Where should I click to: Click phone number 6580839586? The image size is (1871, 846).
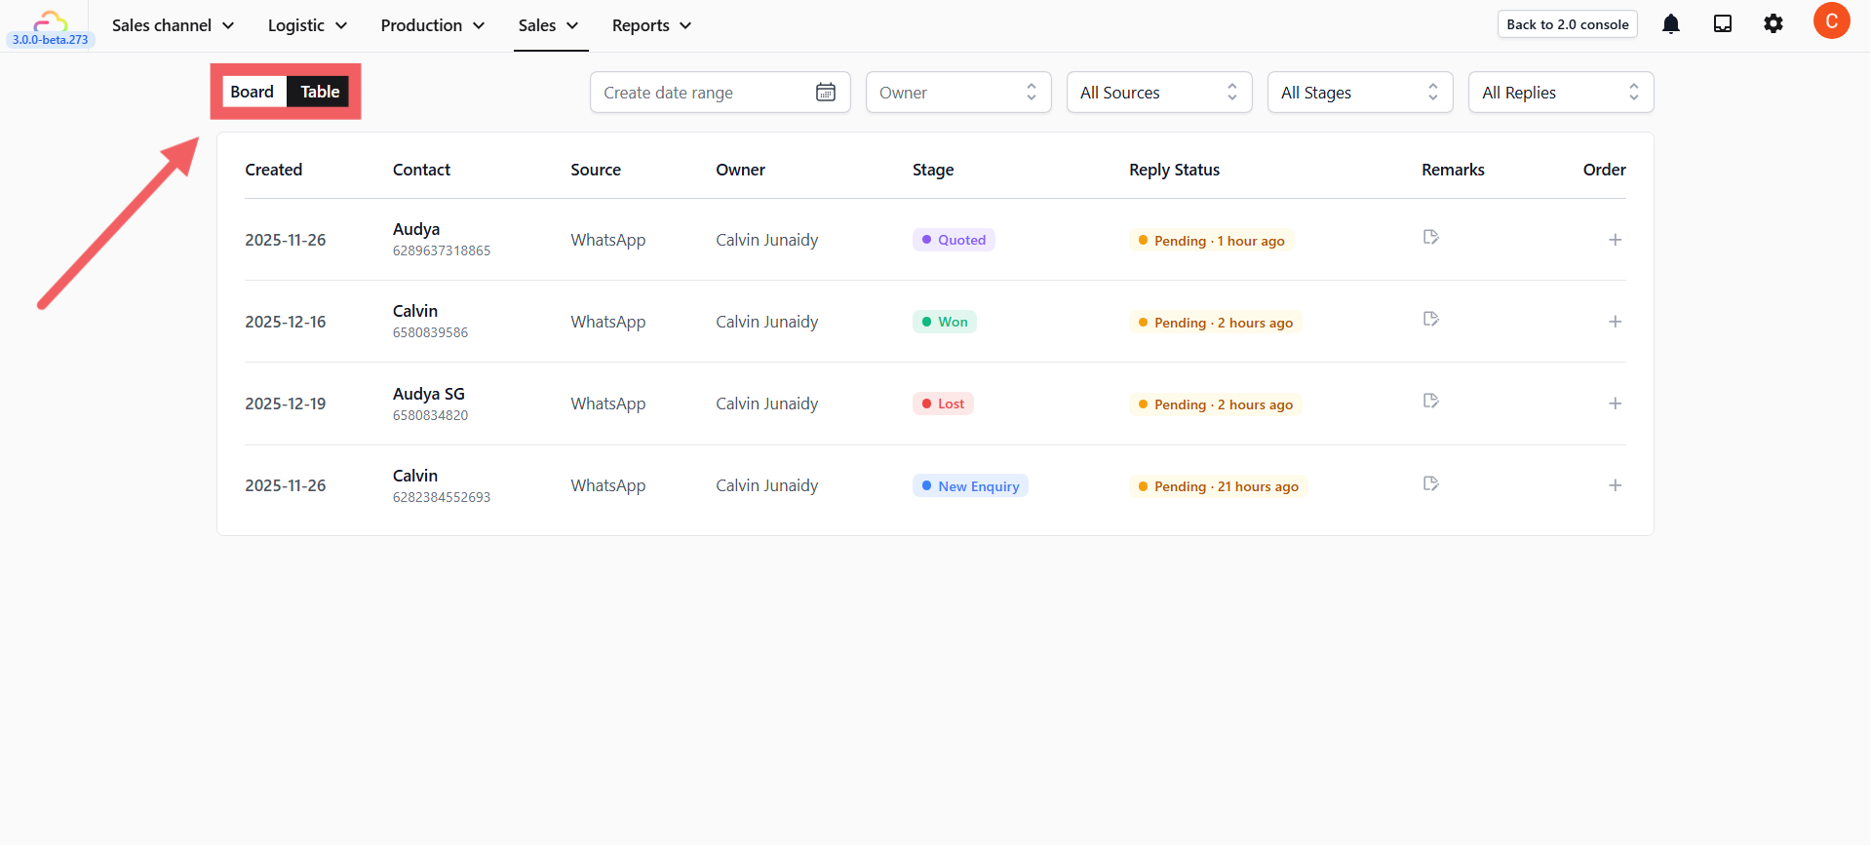(430, 332)
